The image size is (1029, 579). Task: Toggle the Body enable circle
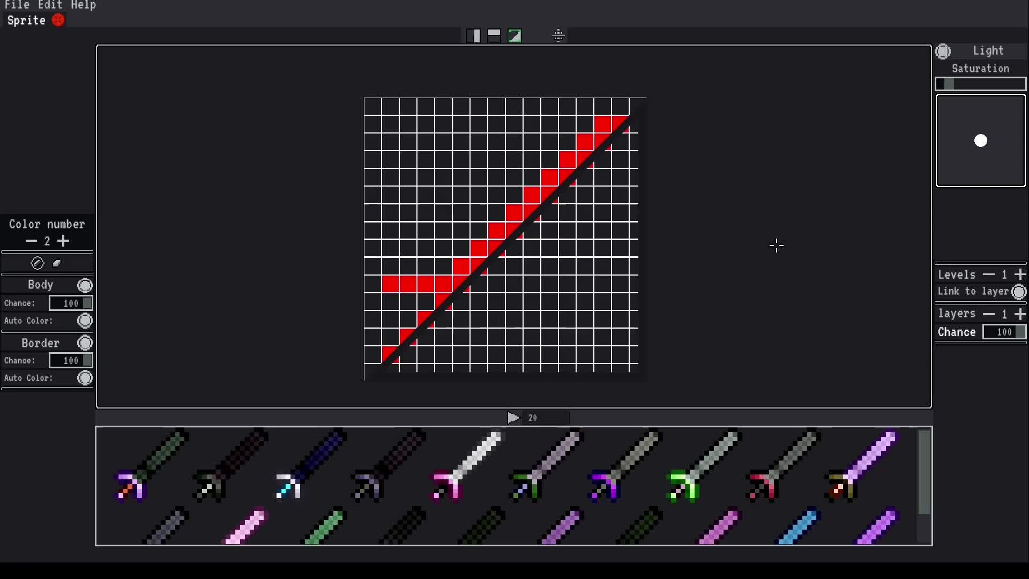click(x=85, y=285)
